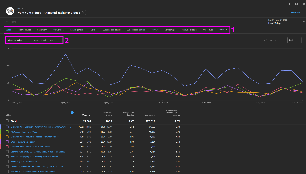
Task: Open the Device type tab
Action: click(170, 30)
